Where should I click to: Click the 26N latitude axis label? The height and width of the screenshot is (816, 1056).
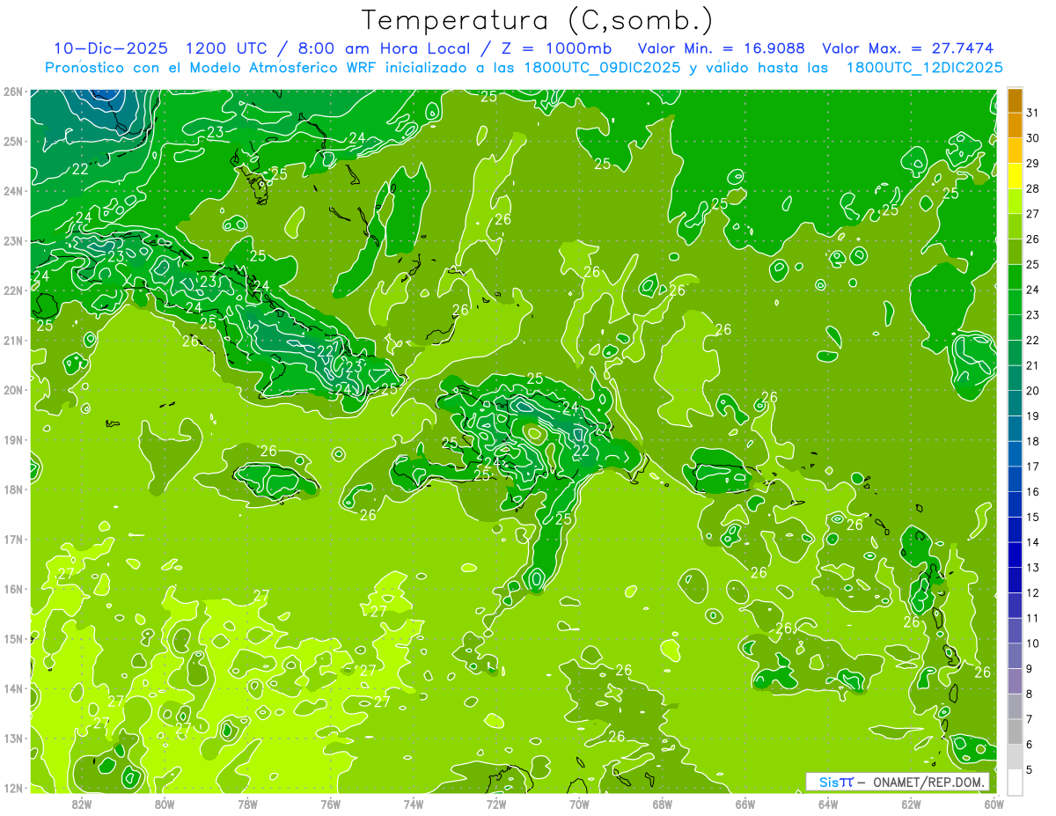[x=14, y=92]
